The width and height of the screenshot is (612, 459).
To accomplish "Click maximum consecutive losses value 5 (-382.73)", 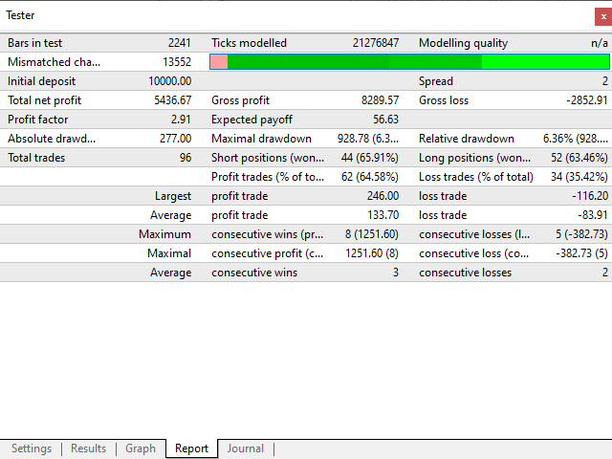I will point(581,234).
